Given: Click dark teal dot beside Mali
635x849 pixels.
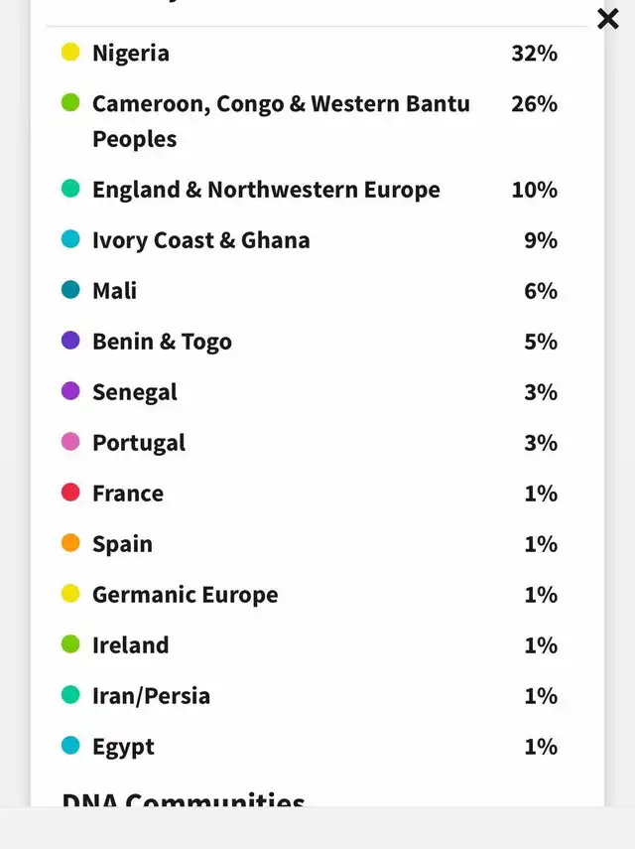Looking at the screenshot, I should point(70,290).
